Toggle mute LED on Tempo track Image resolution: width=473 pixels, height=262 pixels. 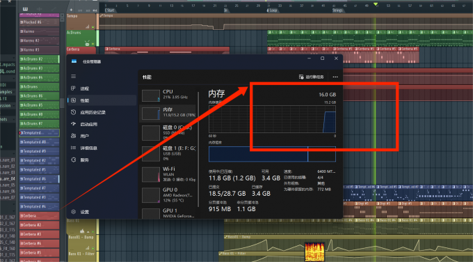93,27
